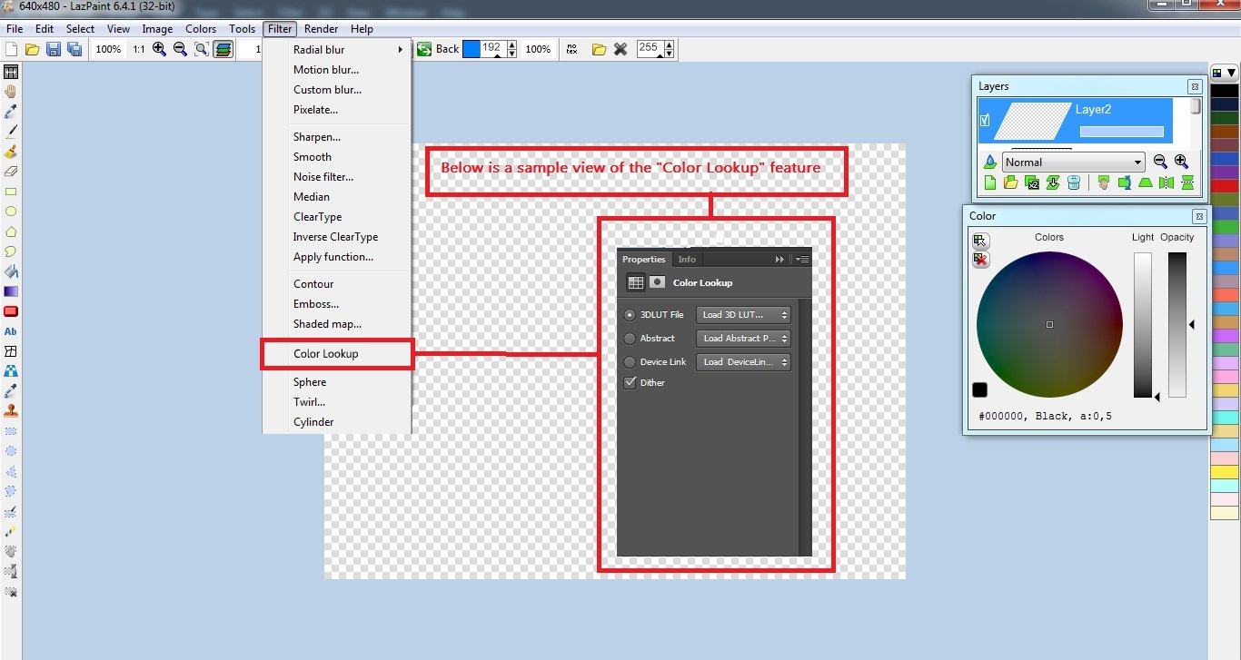Click the Layer2 thumbnail preview

[x=1032, y=119]
